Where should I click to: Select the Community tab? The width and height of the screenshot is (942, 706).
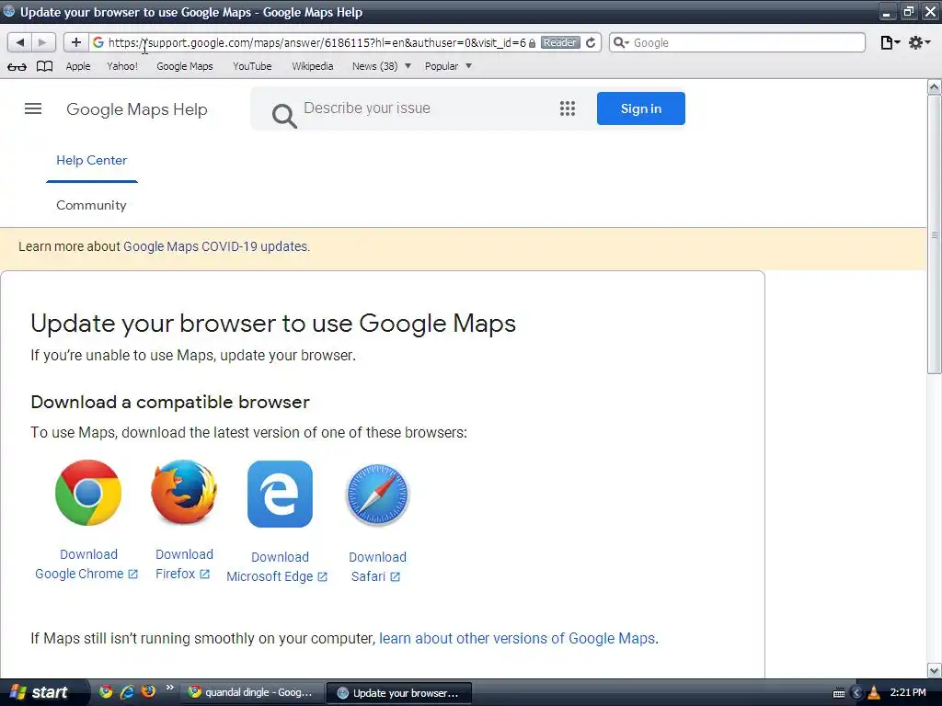coord(91,205)
